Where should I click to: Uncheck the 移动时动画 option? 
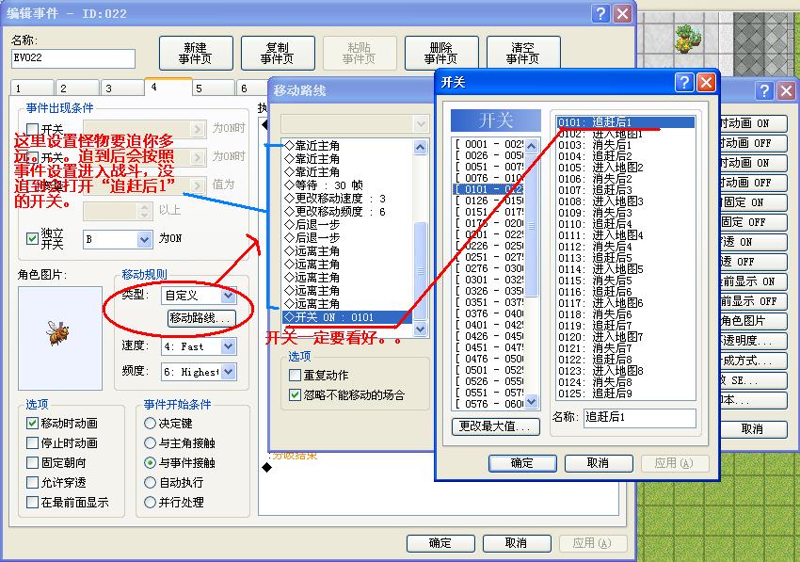[32, 423]
